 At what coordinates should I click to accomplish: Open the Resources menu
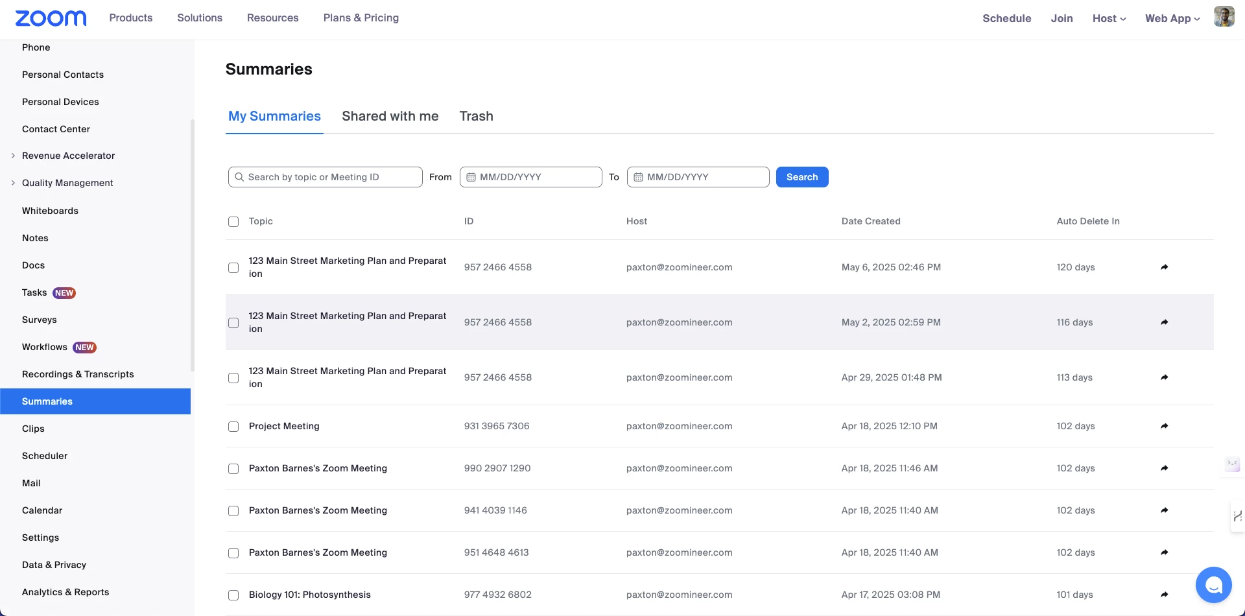(273, 18)
